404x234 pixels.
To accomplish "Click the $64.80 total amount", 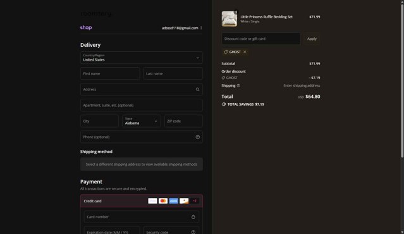I will pyautogui.click(x=313, y=97).
